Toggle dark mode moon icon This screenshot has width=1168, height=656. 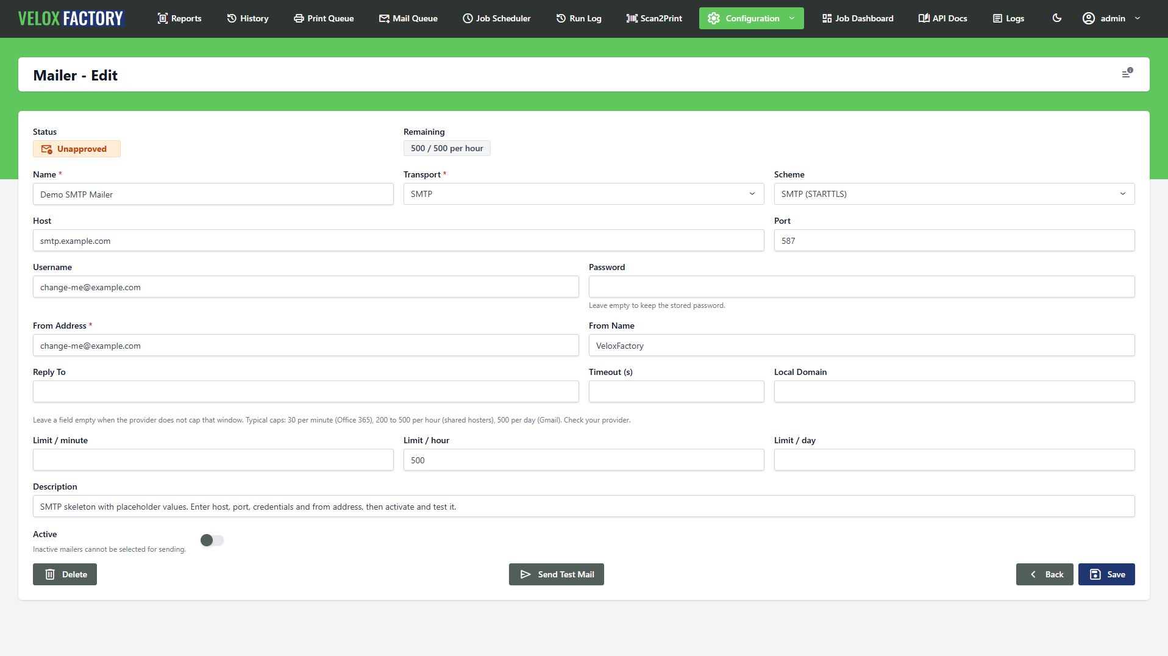pyautogui.click(x=1057, y=18)
